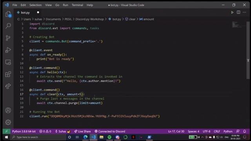Image resolution: width=251 pixels, height=141 pixels.
Task: Open Windows Start menu
Action: [6, 137]
